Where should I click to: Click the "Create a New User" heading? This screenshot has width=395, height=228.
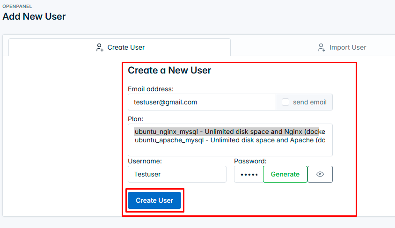point(169,71)
